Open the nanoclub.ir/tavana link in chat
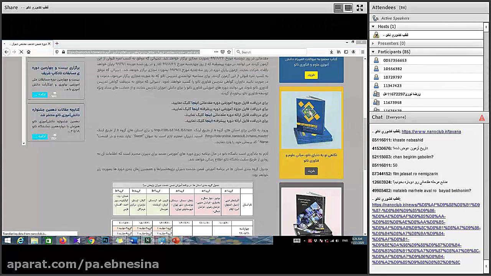491x276 pixels. (431, 131)
